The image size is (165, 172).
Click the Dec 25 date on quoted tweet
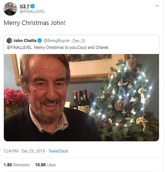pos(79,41)
